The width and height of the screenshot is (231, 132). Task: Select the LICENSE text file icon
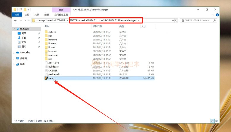tap(46, 71)
